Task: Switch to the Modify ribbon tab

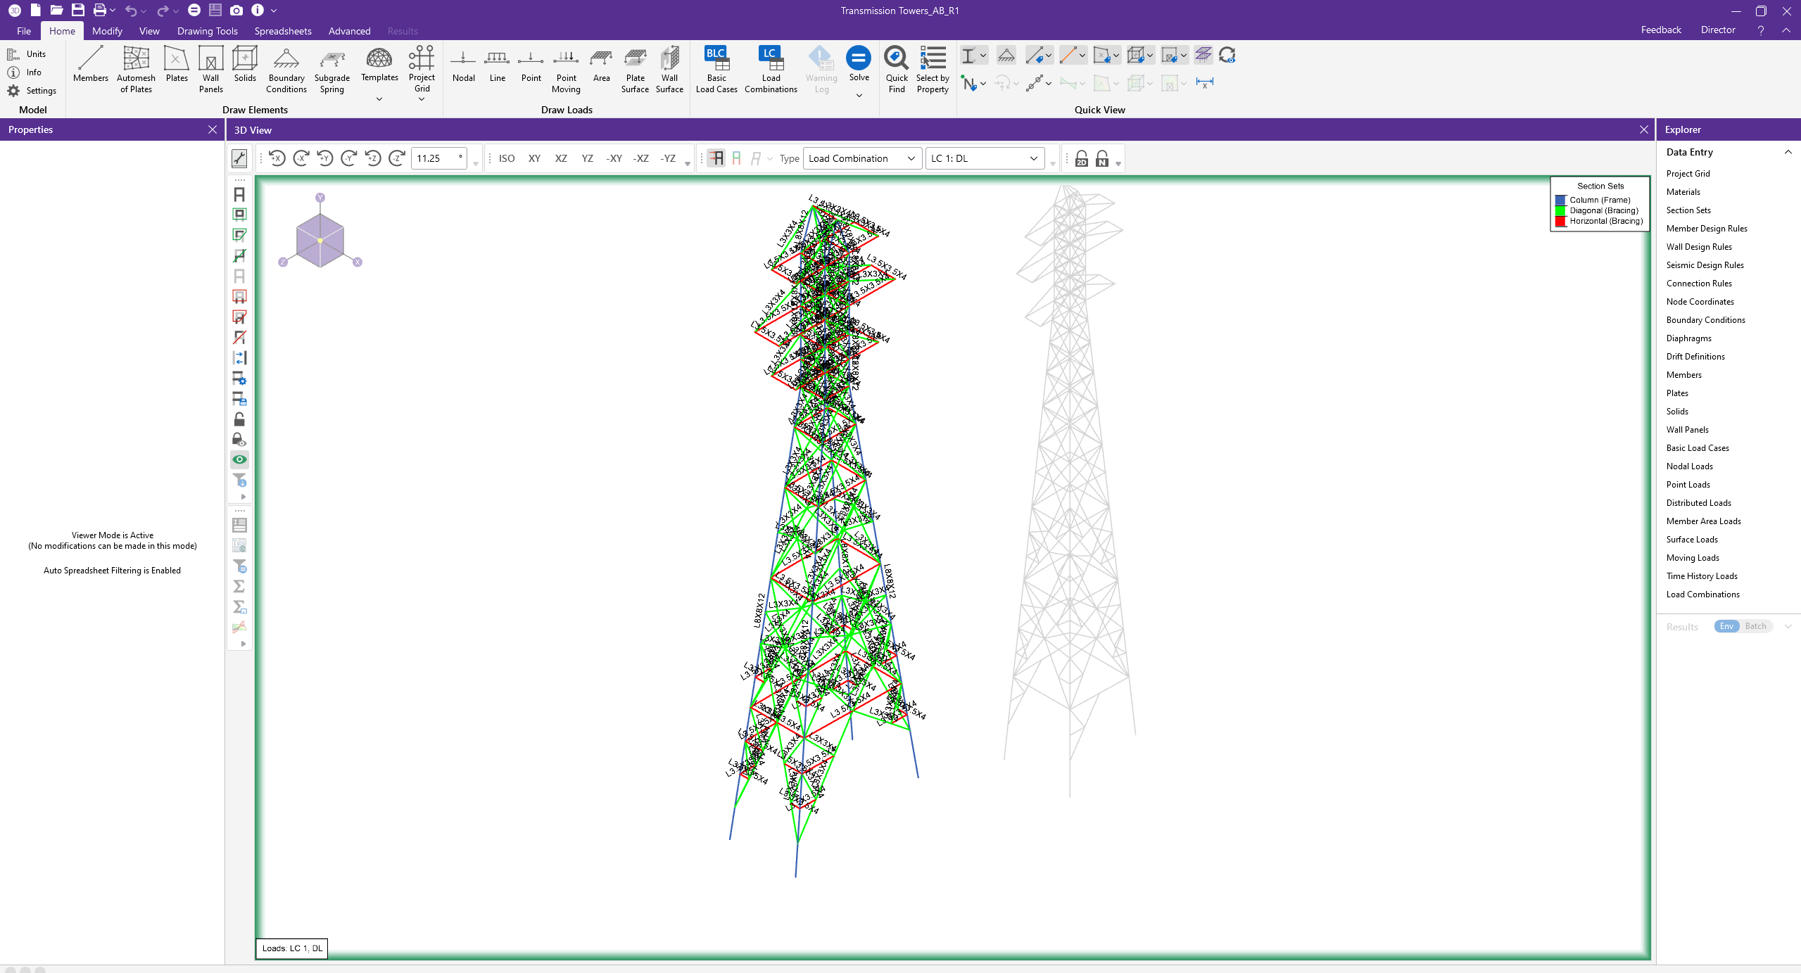Action: [106, 31]
